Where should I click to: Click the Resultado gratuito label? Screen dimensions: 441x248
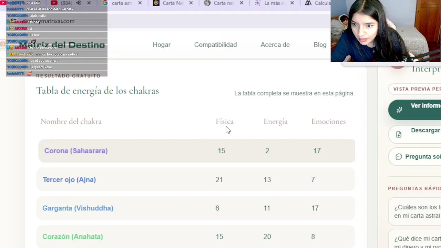68,76
